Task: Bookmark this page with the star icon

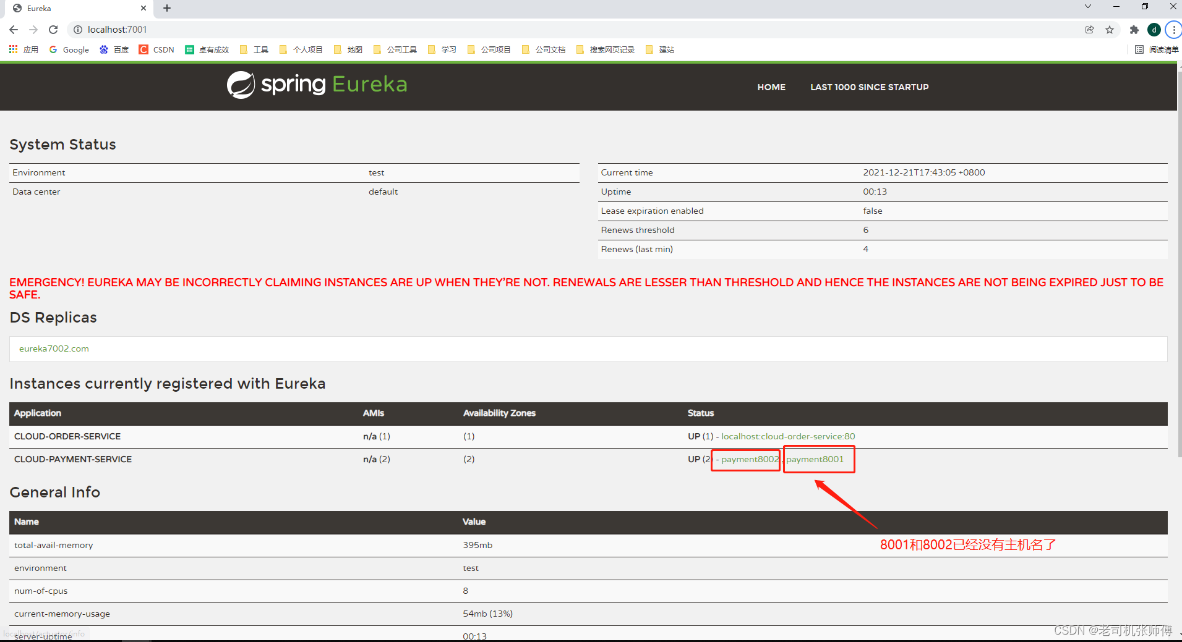Action: (x=1110, y=30)
